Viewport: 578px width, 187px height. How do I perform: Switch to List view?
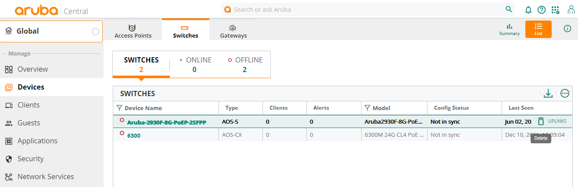tap(539, 29)
